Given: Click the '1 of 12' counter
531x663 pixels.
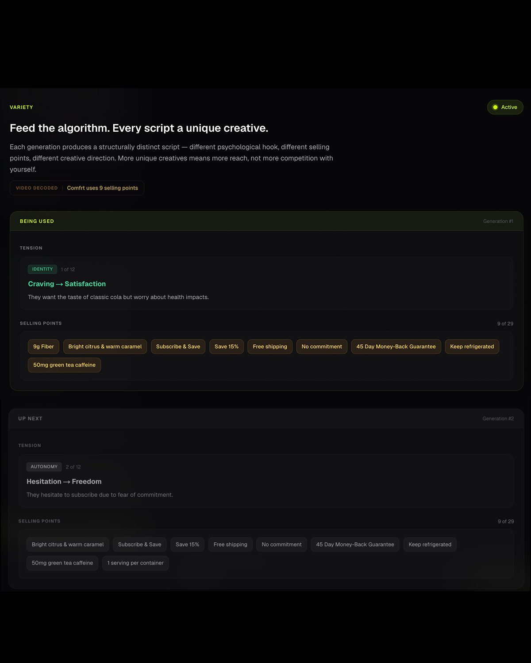Looking at the screenshot, I should coord(68,270).
